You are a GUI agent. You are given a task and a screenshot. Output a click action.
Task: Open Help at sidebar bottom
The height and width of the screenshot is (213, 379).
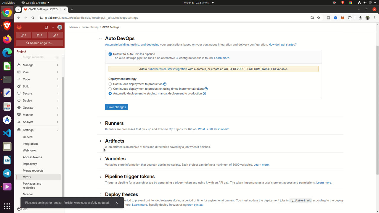coord(23,209)
